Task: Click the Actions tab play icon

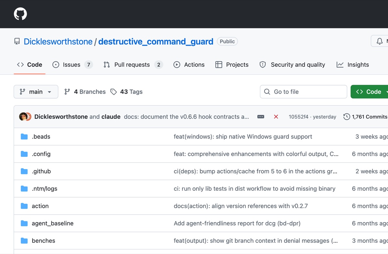Action: 177,65
